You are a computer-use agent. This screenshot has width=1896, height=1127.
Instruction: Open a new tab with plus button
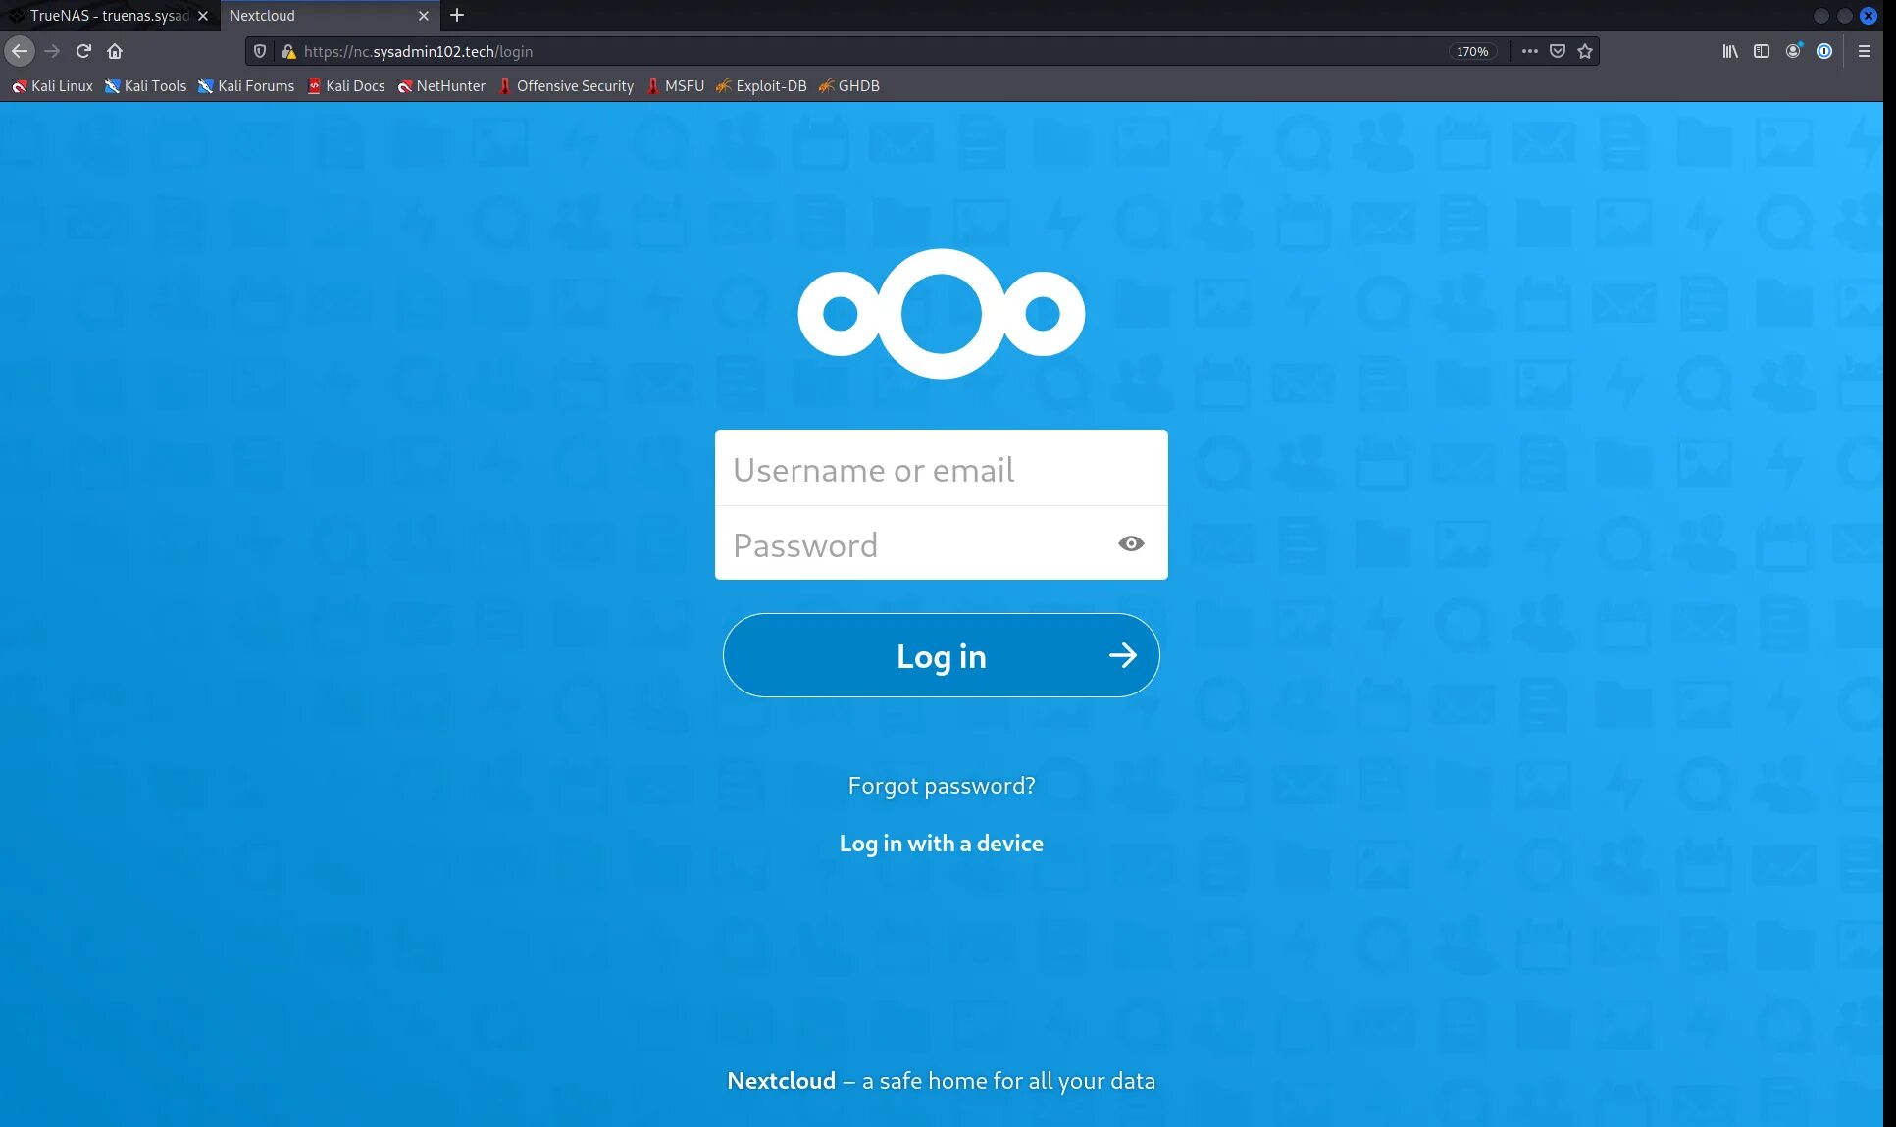(x=457, y=15)
